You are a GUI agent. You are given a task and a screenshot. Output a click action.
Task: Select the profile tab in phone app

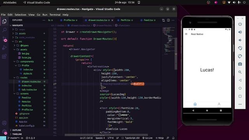click(219, 105)
